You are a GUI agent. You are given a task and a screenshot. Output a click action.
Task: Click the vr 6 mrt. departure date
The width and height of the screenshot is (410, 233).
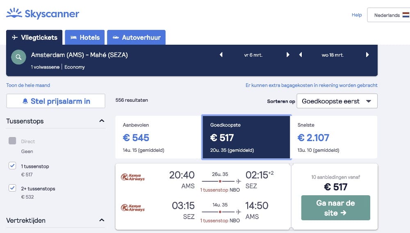253,55
